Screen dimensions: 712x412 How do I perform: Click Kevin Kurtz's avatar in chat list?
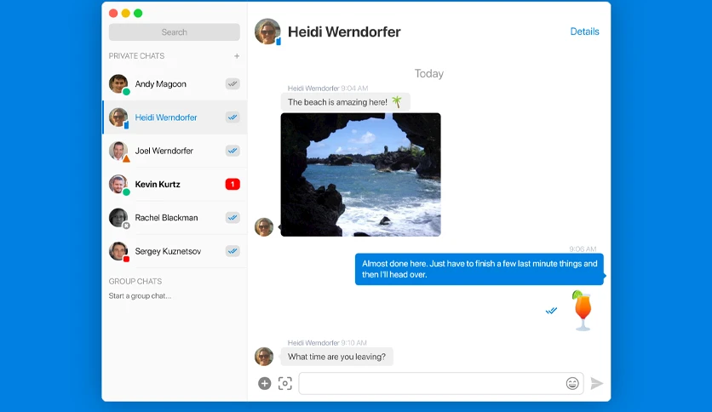coord(118,184)
